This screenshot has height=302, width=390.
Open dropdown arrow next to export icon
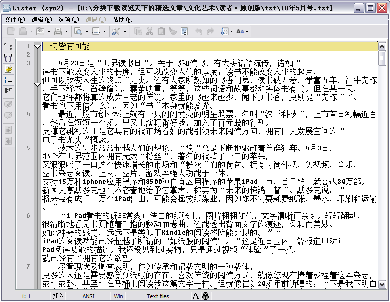pyautogui.click(x=49, y=31)
